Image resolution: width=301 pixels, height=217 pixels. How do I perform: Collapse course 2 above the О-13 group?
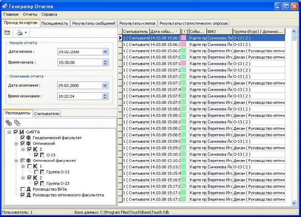(x=23, y=150)
